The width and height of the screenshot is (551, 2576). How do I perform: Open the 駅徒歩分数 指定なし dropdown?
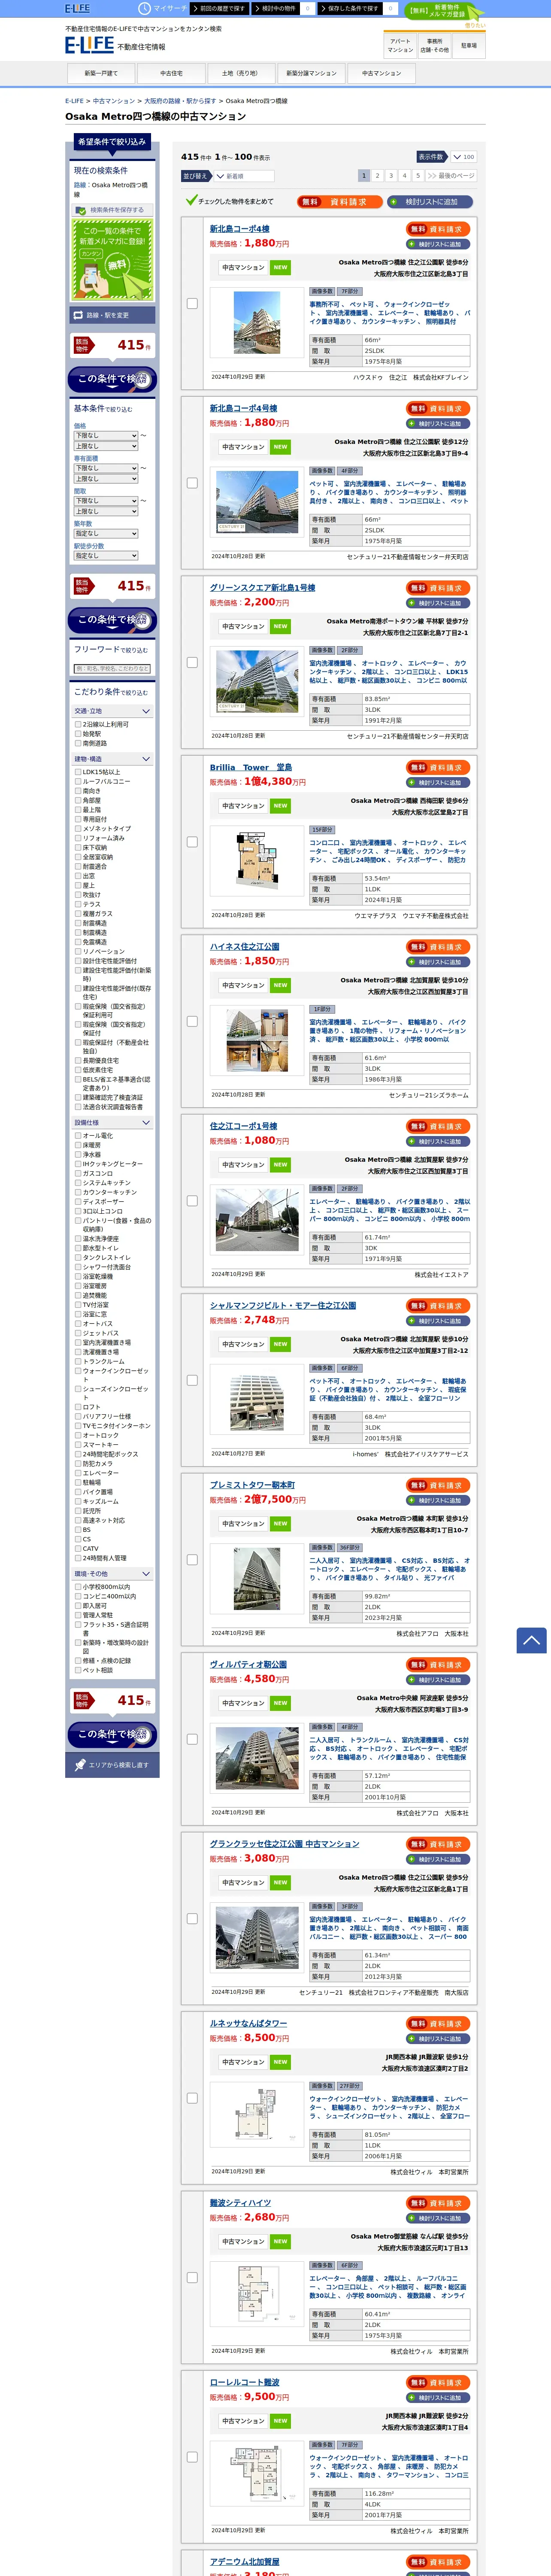[x=106, y=555]
